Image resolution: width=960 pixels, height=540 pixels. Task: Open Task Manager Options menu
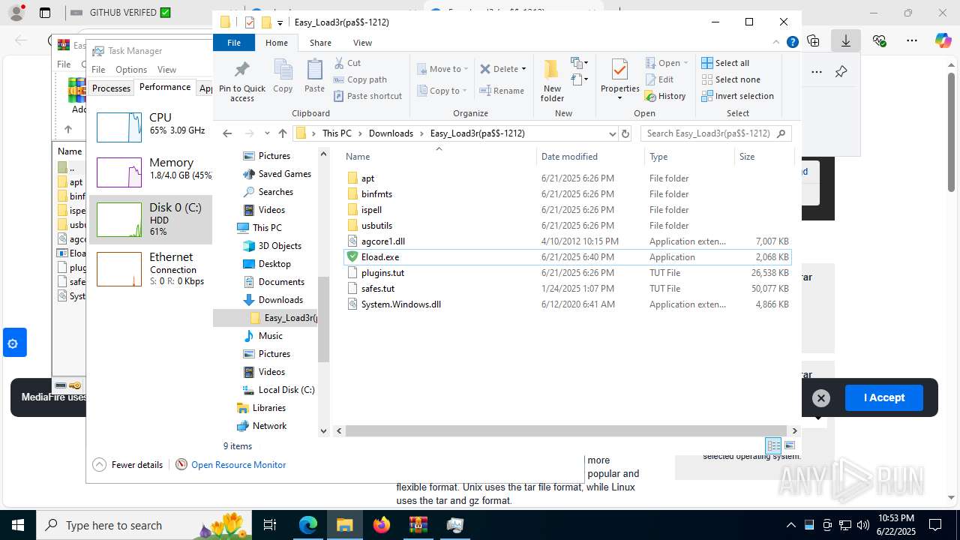(x=131, y=70)
